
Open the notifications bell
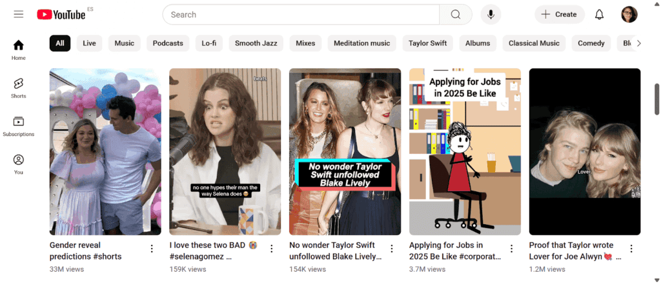tap(599, 15)
